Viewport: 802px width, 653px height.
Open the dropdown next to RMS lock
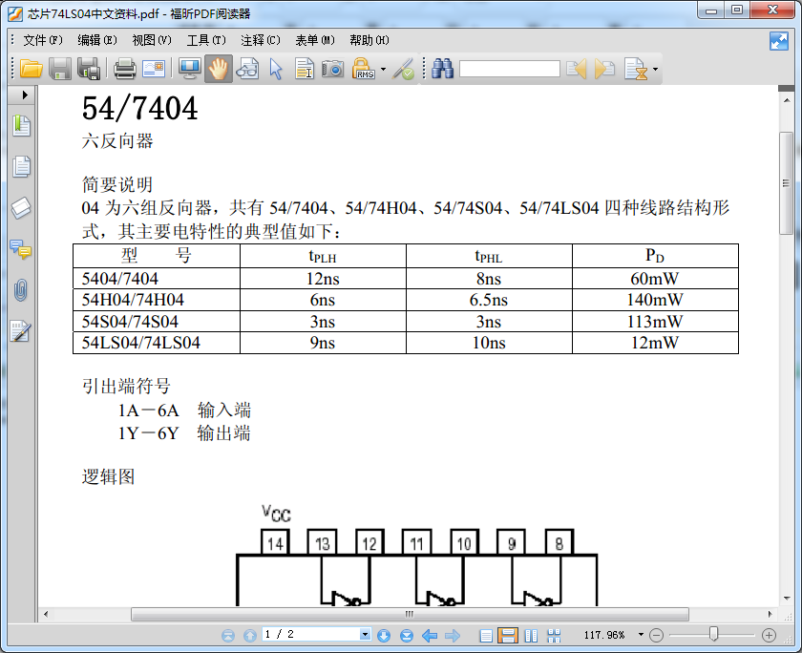(x=383, y=69)
